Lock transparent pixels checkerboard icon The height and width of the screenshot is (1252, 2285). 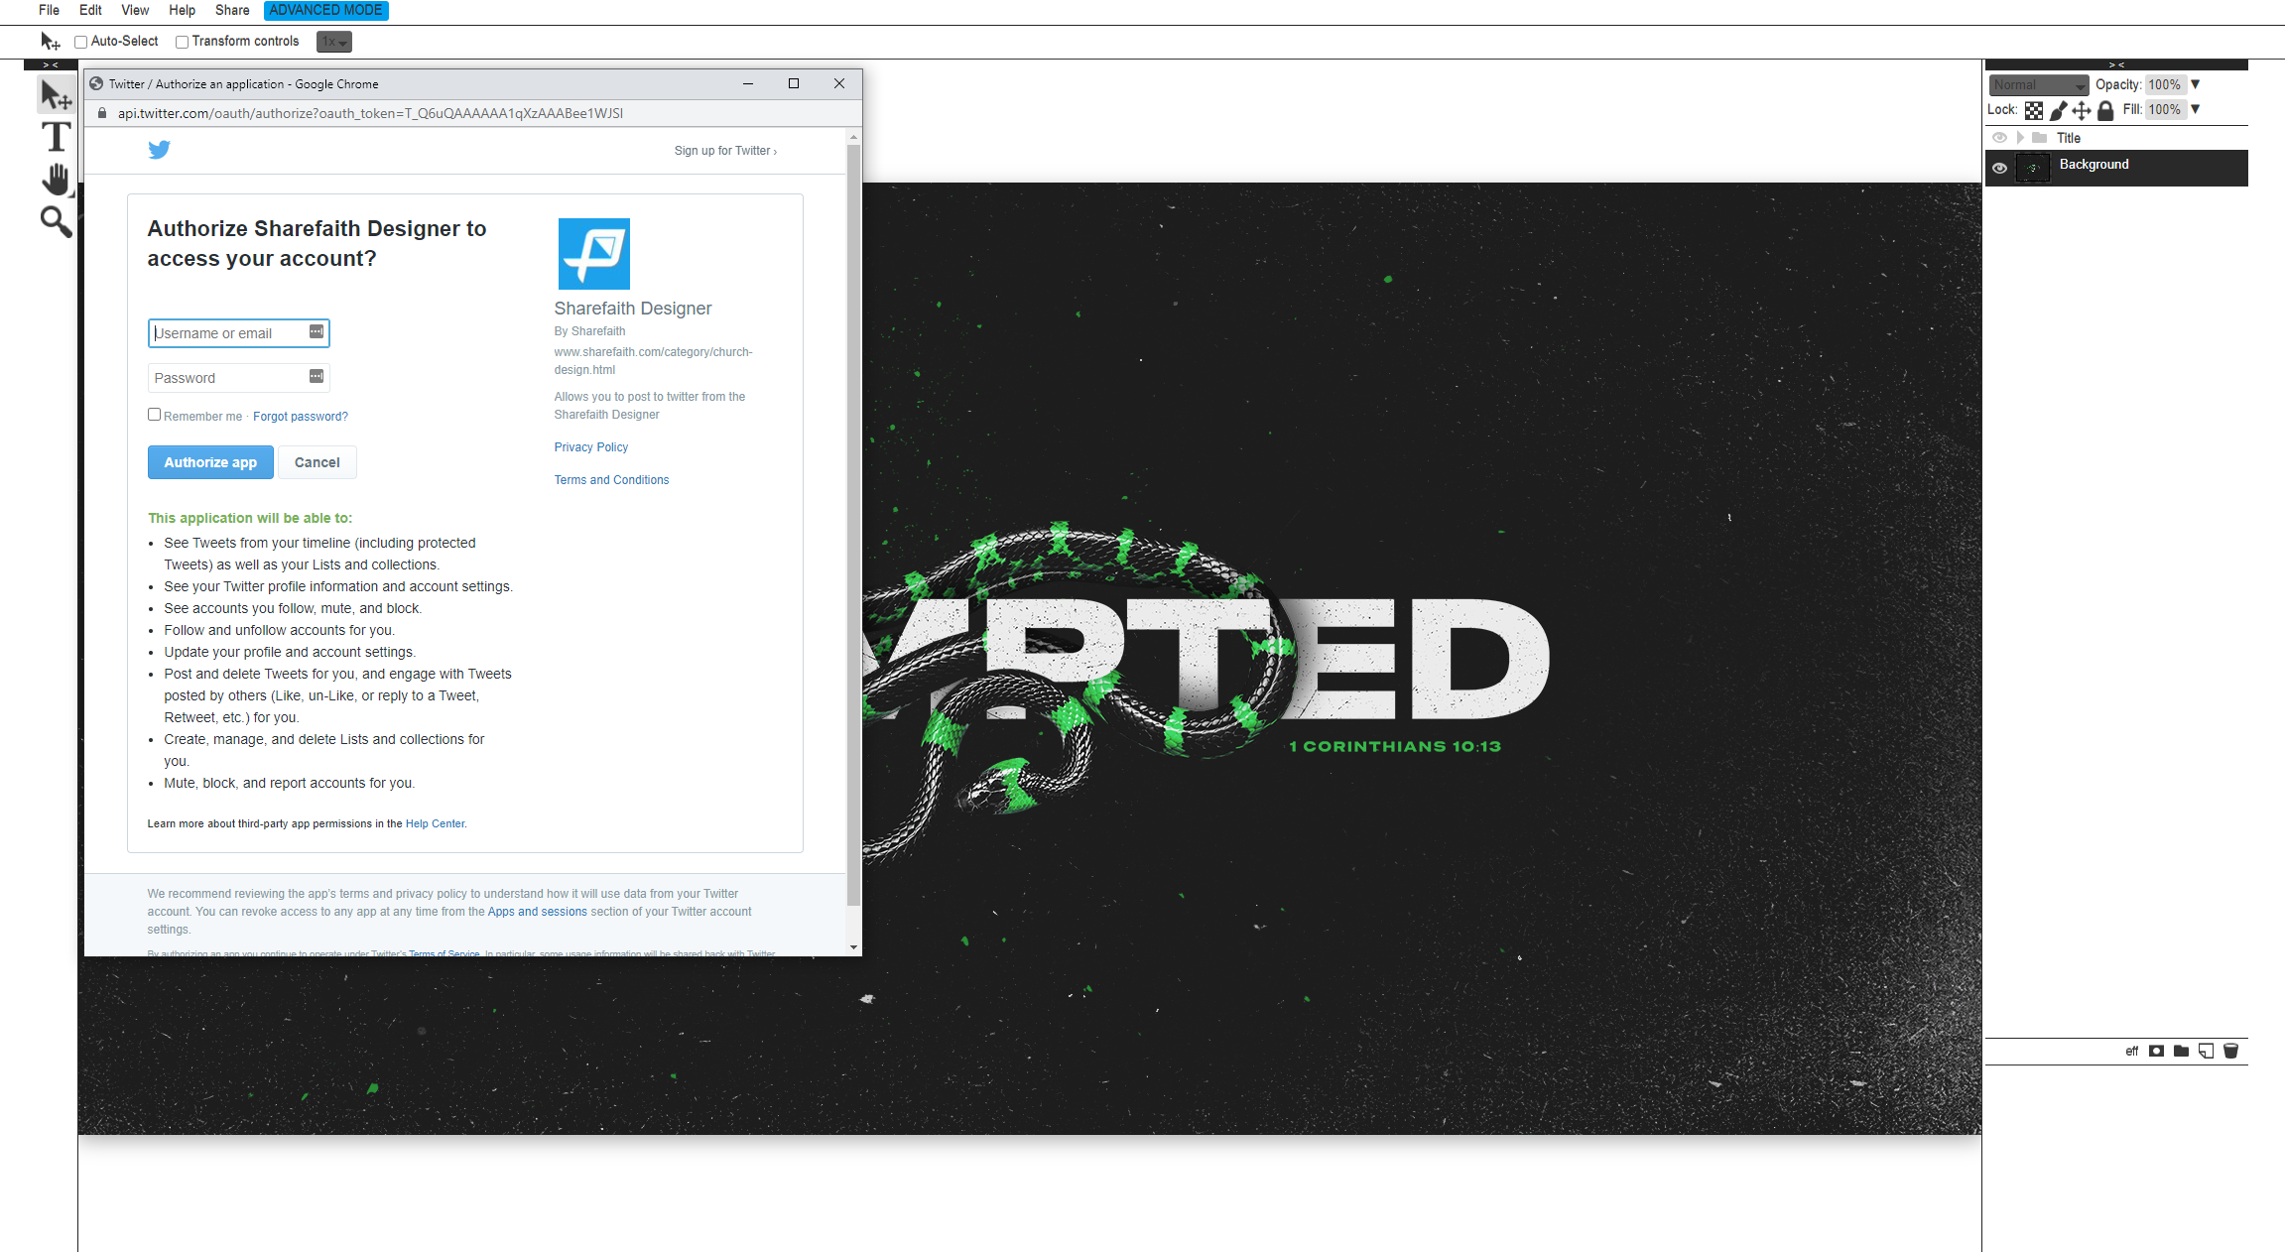coord(2034,110)
